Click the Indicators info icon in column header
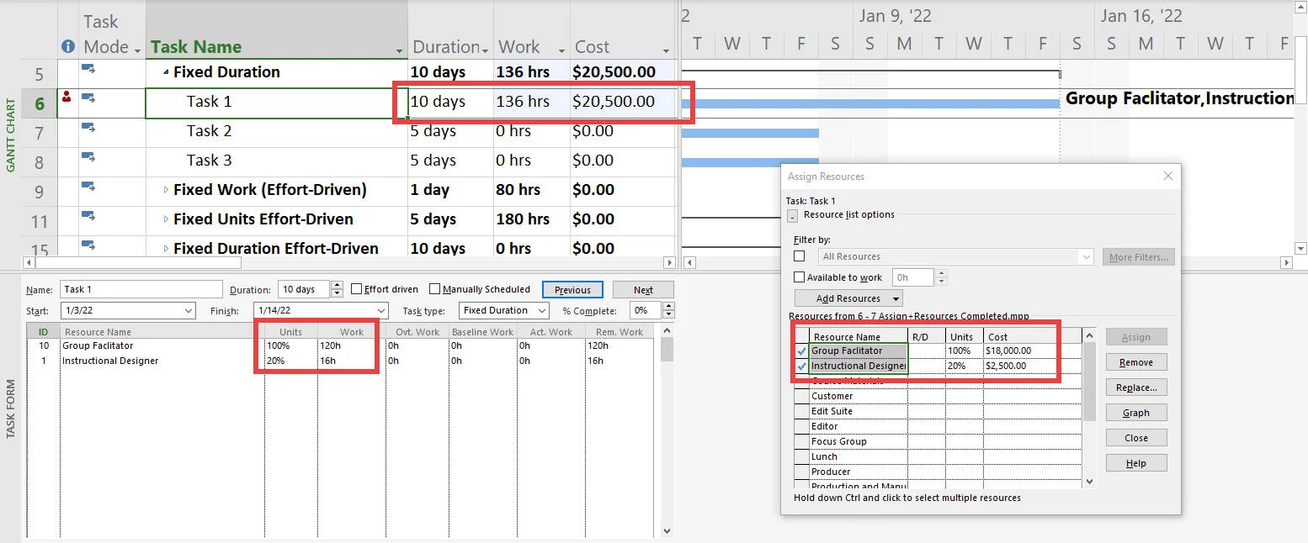Image resolution: width=1308 pixels, height=543 pixels. (68, 47)
